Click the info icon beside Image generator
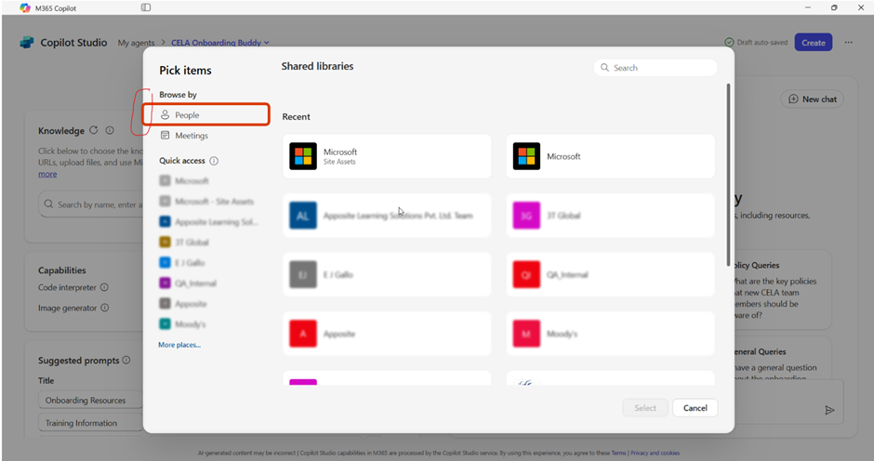The image size is (874, 461). click(105, 308)
